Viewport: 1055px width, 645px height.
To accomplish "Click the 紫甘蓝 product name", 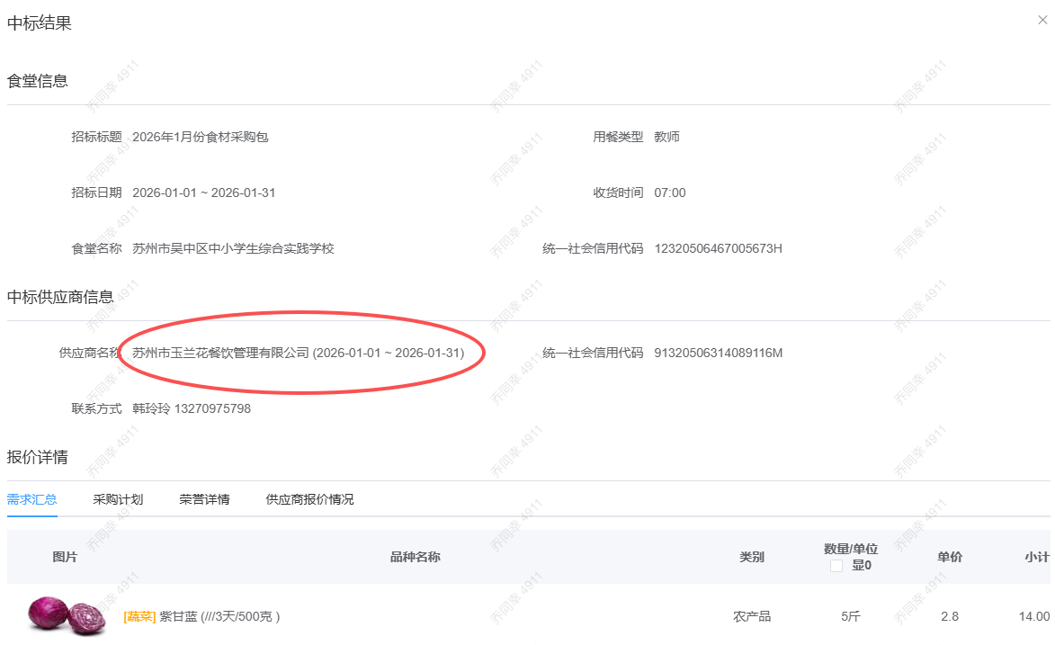I will (178, 617).
